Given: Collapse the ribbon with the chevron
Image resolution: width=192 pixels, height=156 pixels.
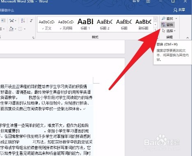Looking at the screenshot, I should pos(187,38).
